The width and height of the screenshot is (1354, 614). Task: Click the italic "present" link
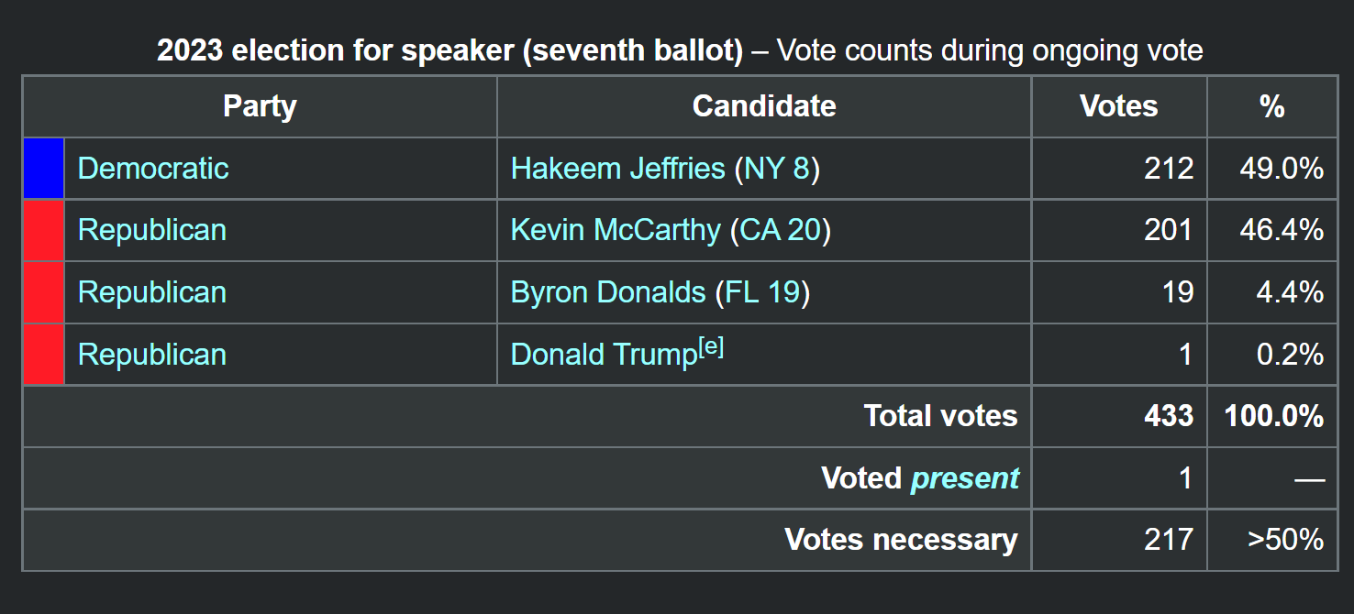(964, 478)
